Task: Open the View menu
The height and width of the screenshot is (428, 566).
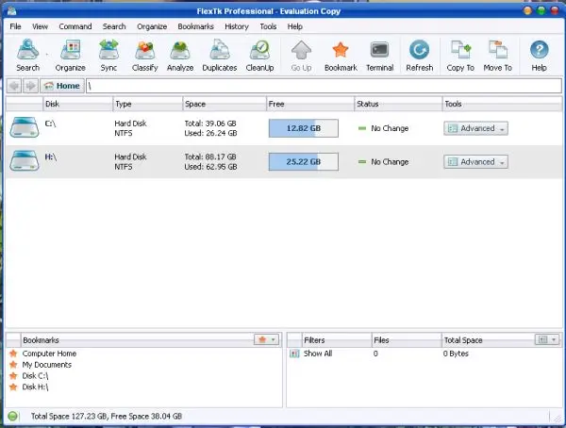Action: 40,26
